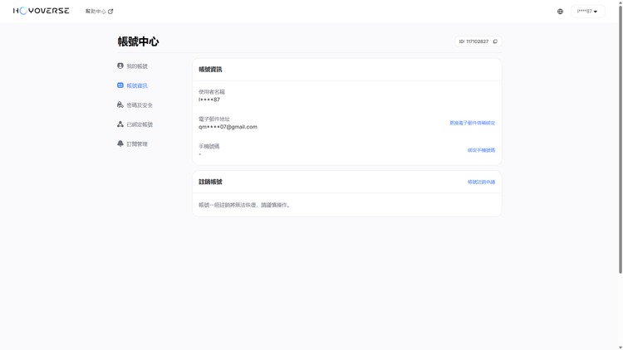Click 更換電子郵件信箱綁定 link
This screenshot has height=350, width=623.
click(x=472, y=123)
